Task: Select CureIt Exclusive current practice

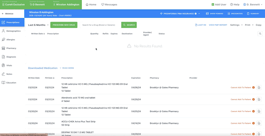Action: [x=13, y=4]
